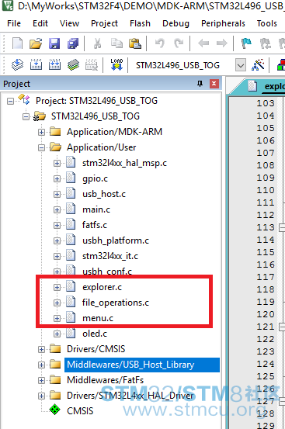Open a file with the folder icon
This screenshot has width=285, height=429.
point(36,43)
